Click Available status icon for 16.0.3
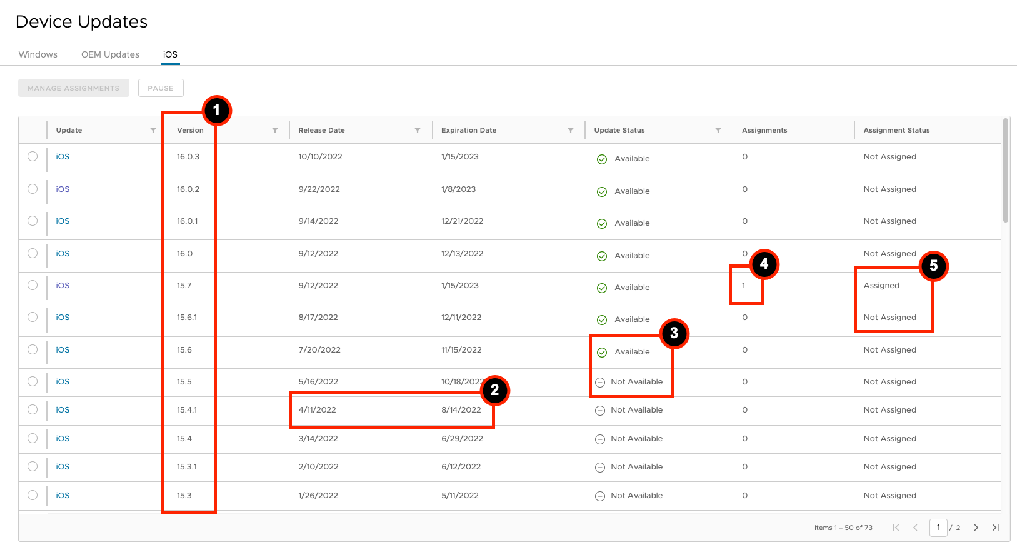 point(602,159)
